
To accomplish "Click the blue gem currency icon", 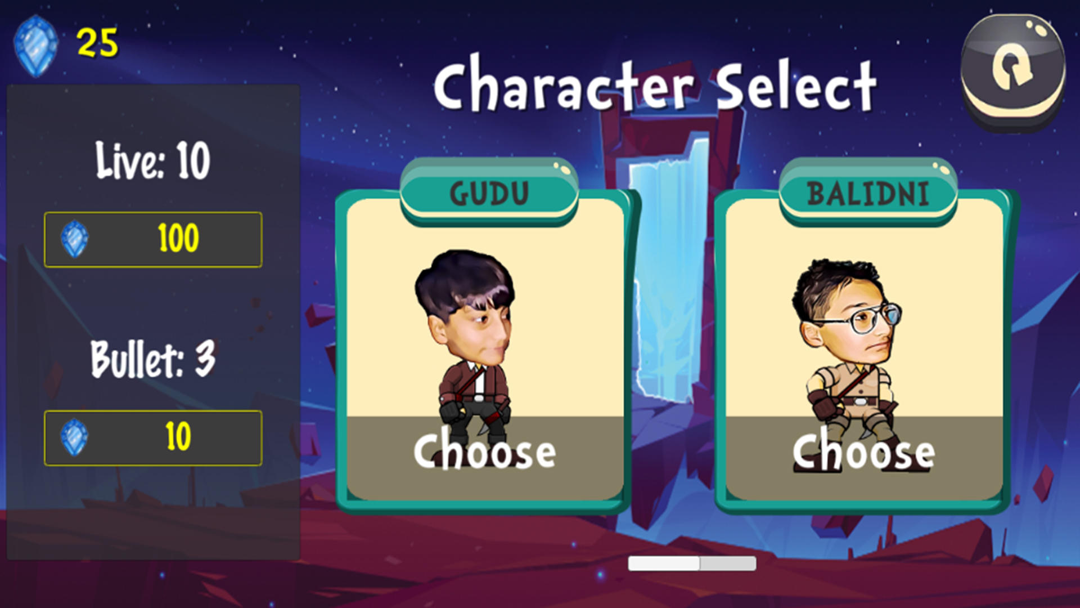I will click(x=35, y=46).
